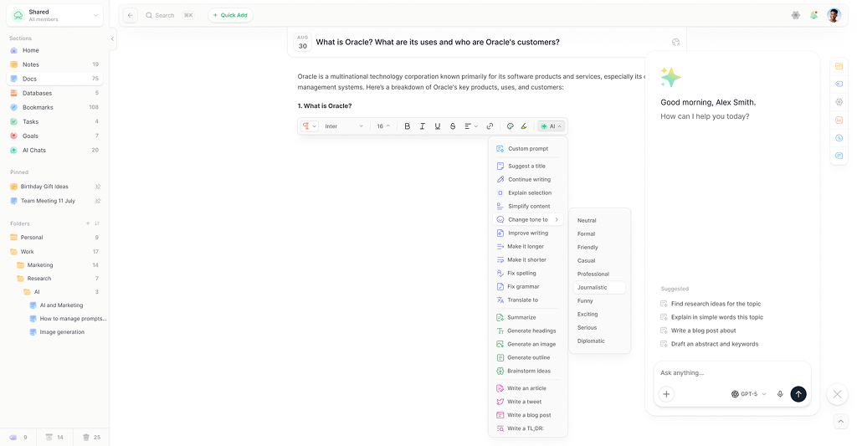The image size is (857, 446).
Task: Click the Write a blog post icon
Action: click(500, 415)
